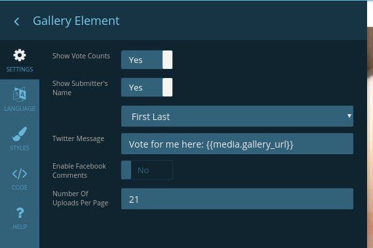Image resolution: width=373 pixels, height=248 pixels.
Task: Switch to the STYLES tab label
Action: point(20,148)
